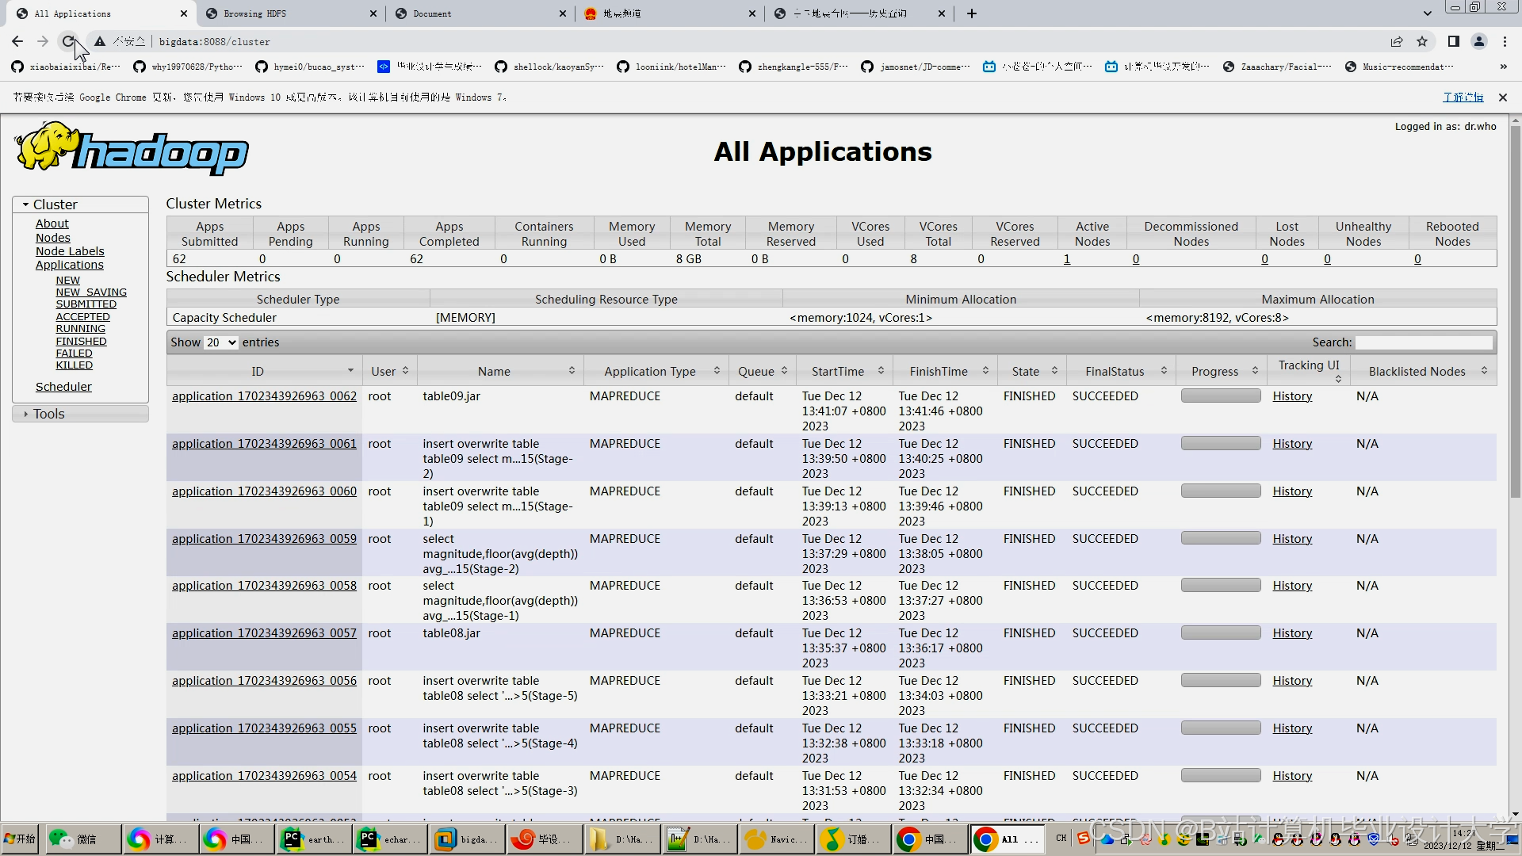Click the Search input field

[x=1424, y=342]
